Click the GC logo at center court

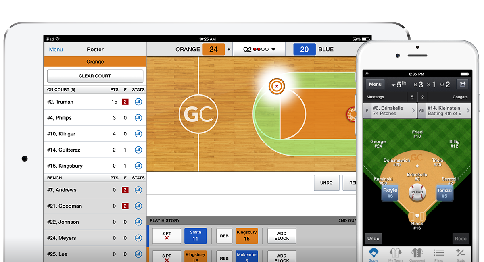click(x=198, y=114)
